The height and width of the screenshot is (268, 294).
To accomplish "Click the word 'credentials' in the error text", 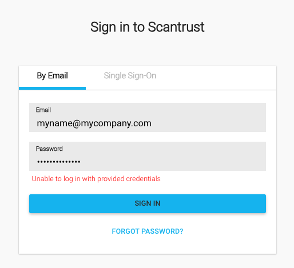I will 144,179.
